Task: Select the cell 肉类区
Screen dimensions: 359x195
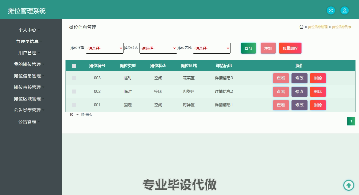Action: click(x=189, y=92)
